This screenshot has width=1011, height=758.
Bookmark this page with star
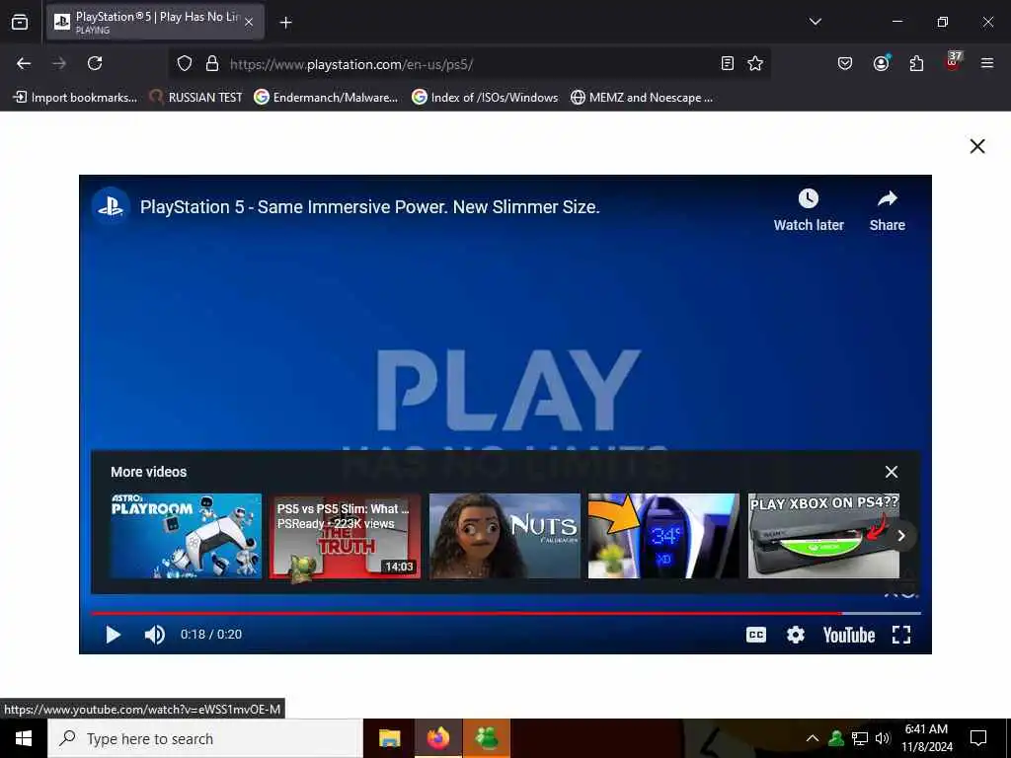point(755,63)
